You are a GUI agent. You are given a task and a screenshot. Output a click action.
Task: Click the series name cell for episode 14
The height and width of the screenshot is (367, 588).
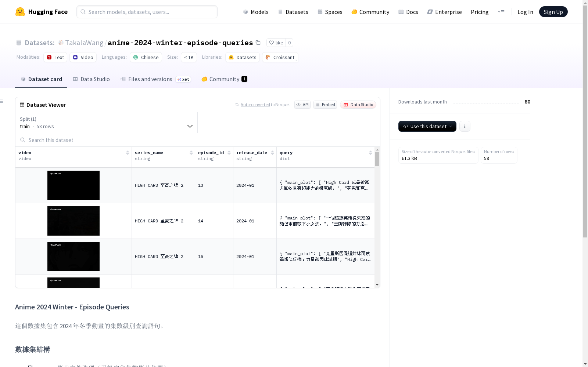(163, 221)
